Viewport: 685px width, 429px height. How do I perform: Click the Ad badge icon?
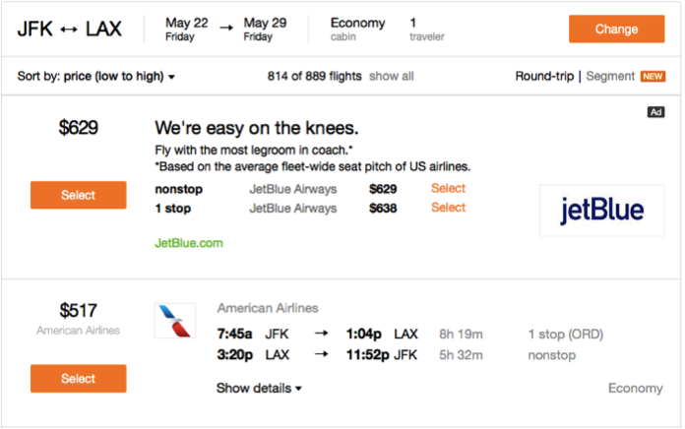[655, 112]
